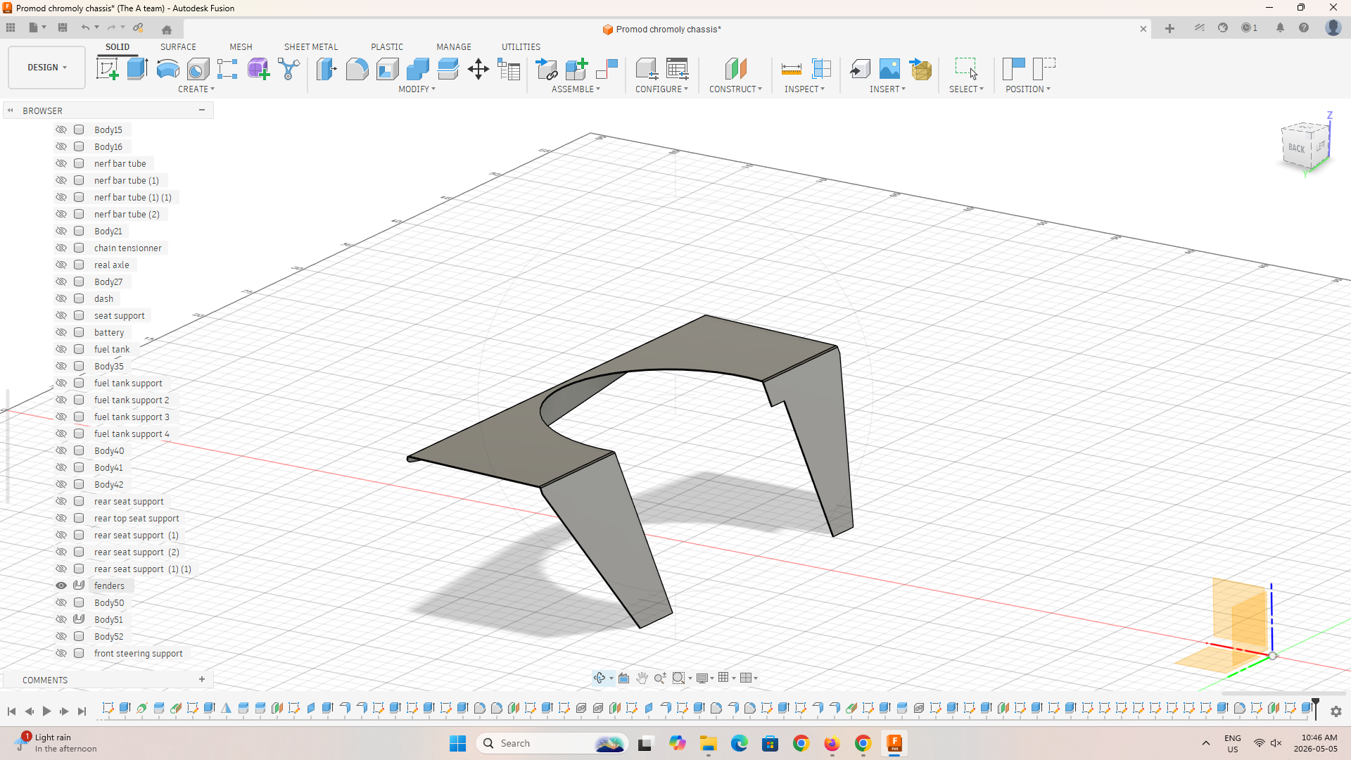Jump to the timeline end

point(82,711)
